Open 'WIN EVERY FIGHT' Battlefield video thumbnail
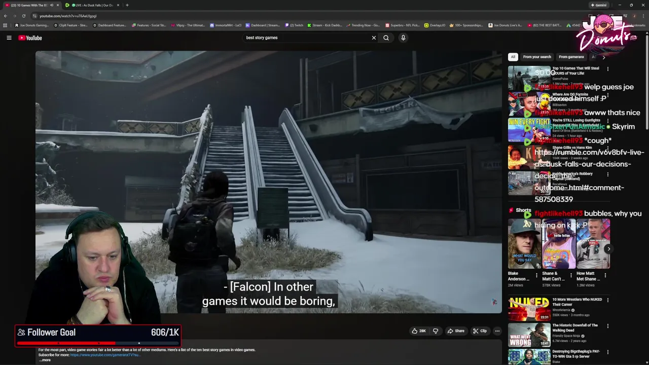Image resolution: width=649 pixels, height=365 pixels. [529, 130]
